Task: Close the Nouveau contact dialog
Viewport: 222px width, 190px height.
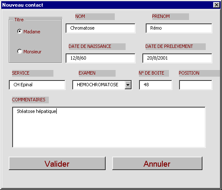Action: coord(216,5)
